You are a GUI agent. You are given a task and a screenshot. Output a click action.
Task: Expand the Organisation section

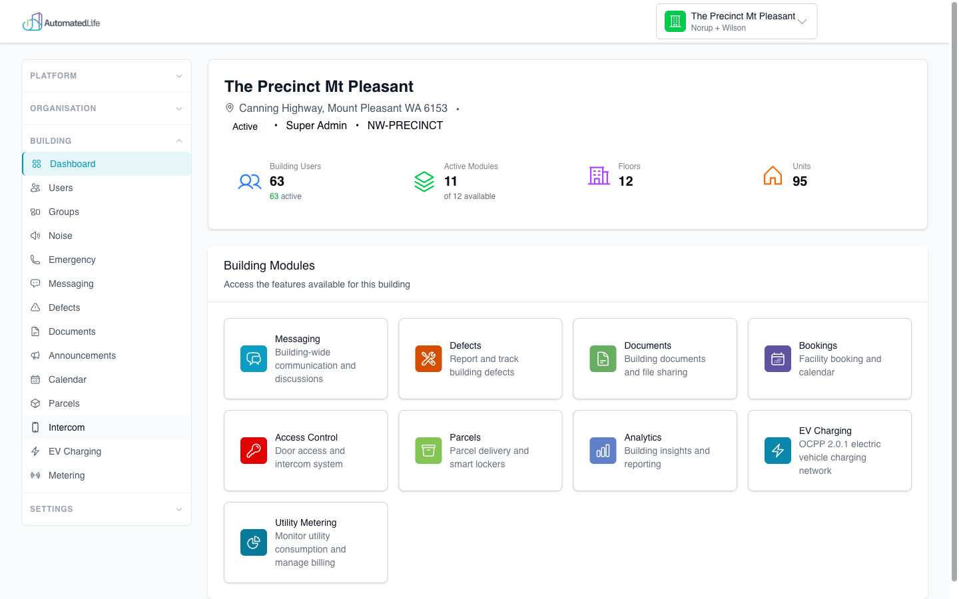coord(106,108)
